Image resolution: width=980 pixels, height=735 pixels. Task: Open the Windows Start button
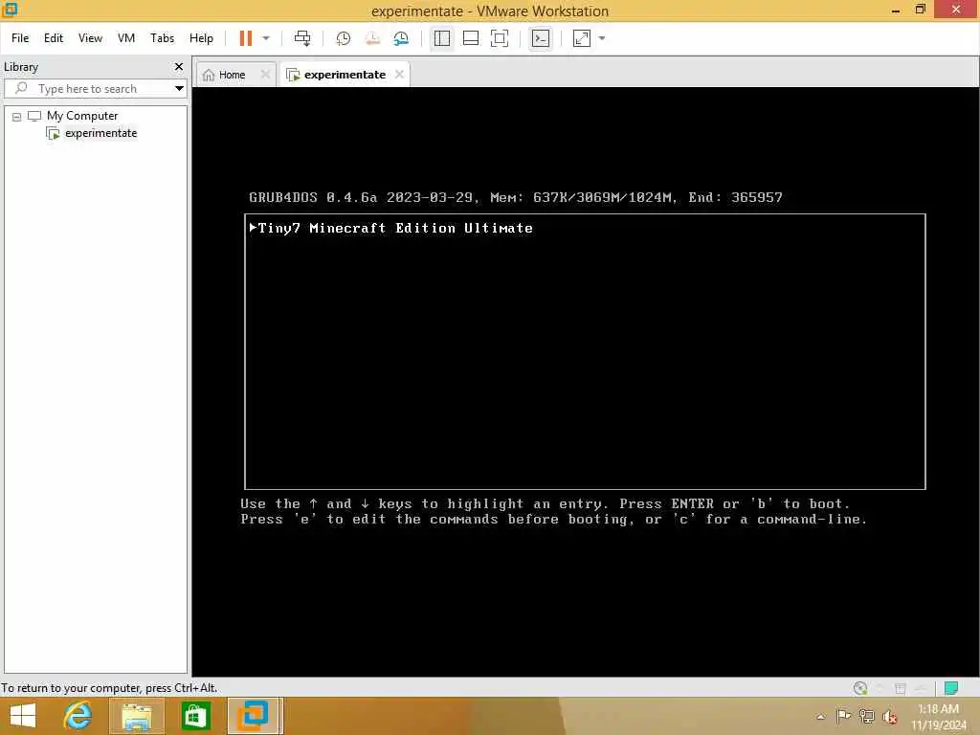coord(23,716)
